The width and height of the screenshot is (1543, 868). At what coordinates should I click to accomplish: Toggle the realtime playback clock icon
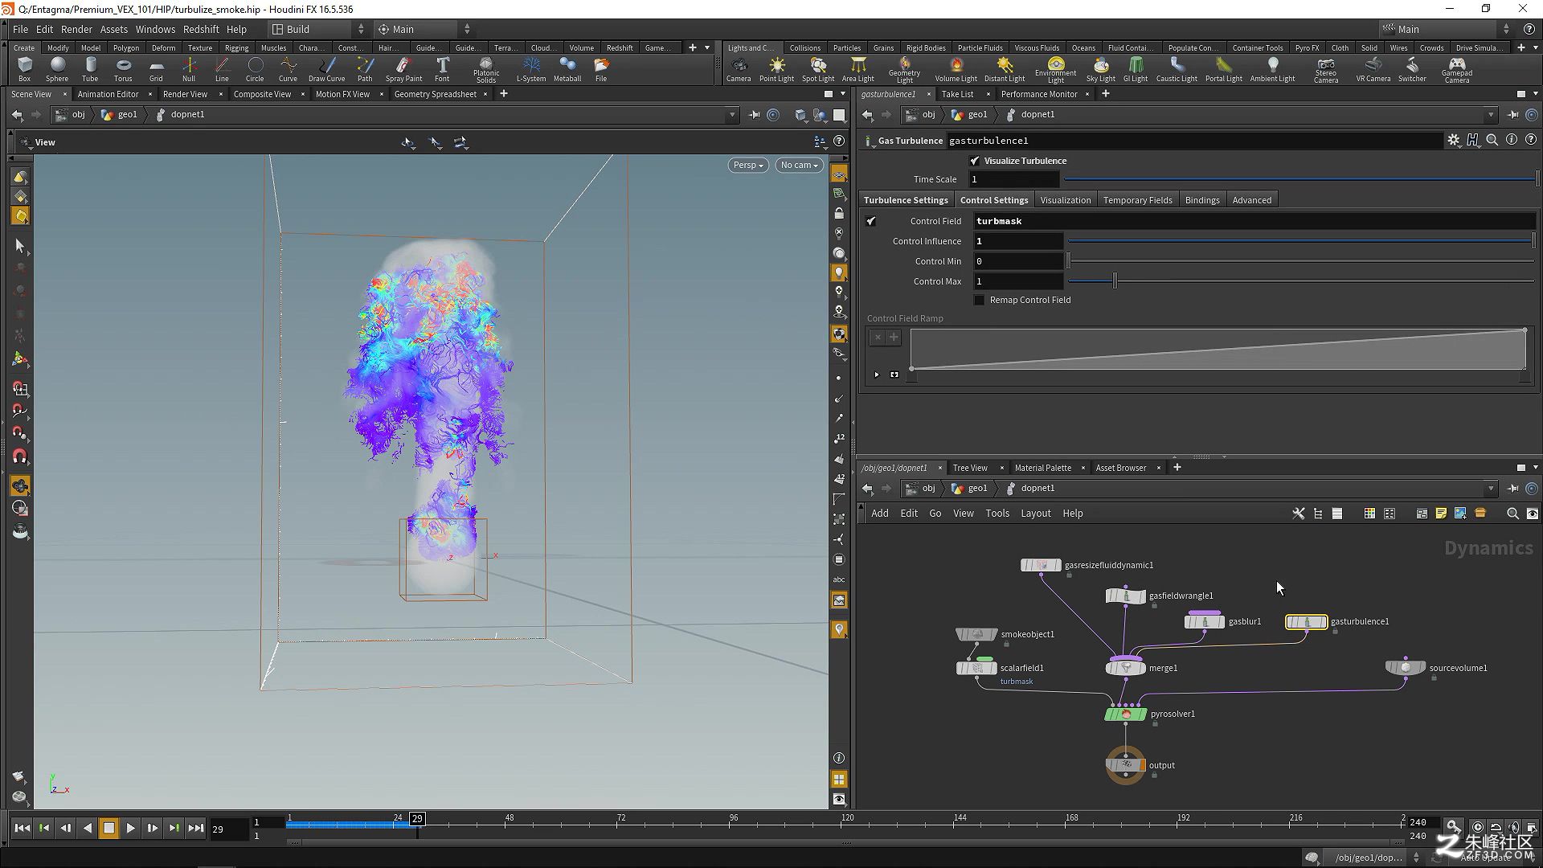pos(1478,827)
